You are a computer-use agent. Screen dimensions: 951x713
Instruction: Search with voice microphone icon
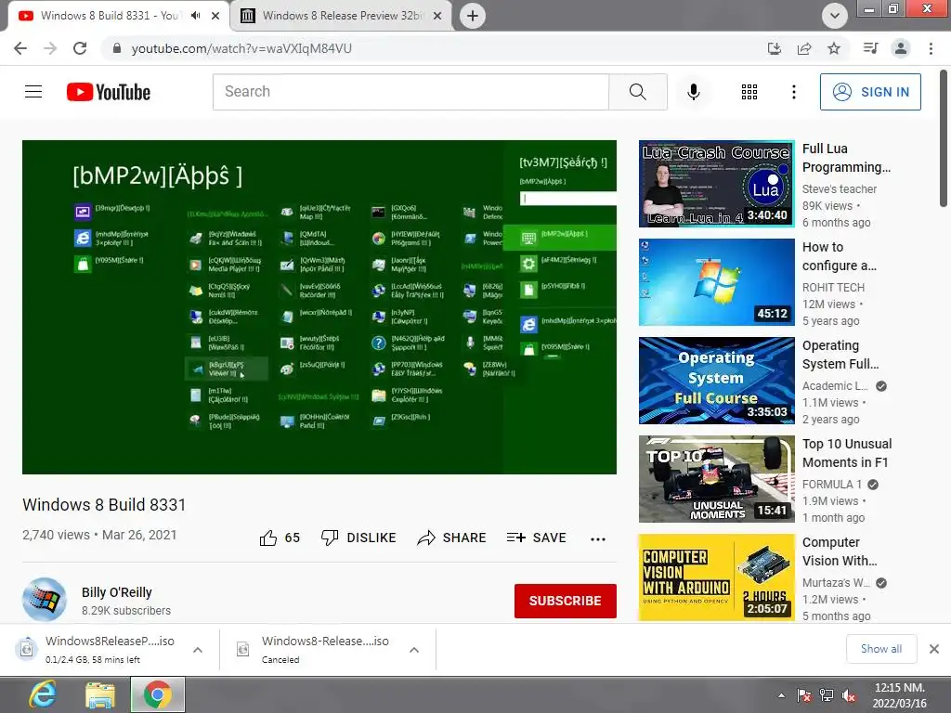[x=693, y=92]
